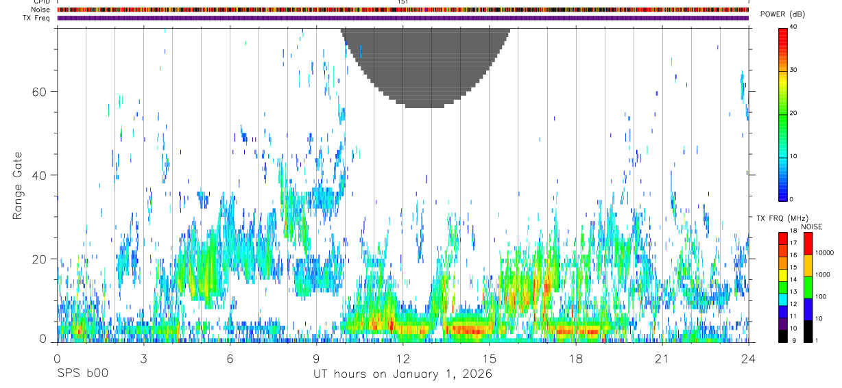The image size is (842, 388).
Task: Click the 'SPS b00' label
Action: 82,374
